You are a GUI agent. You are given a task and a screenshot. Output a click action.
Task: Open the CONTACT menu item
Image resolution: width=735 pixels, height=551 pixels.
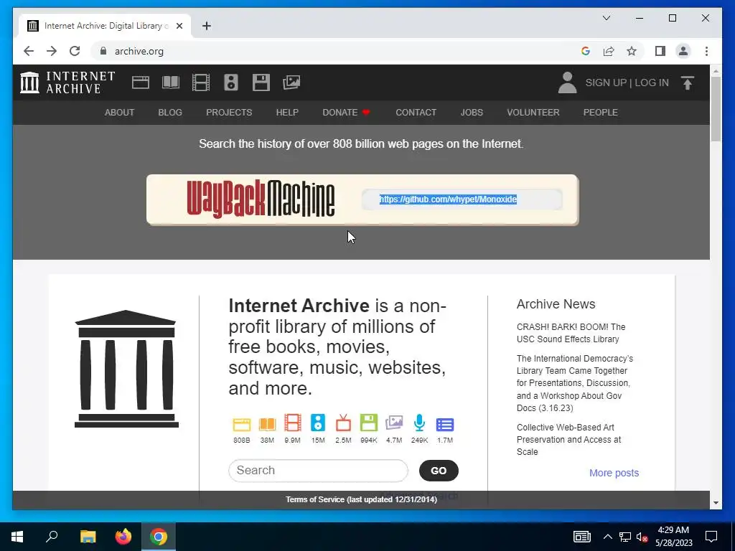(x=416, y=113)
